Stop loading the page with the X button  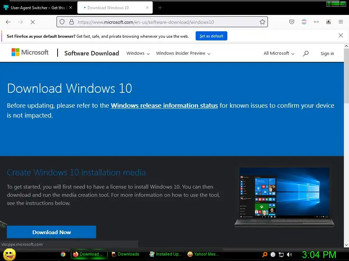33,22
